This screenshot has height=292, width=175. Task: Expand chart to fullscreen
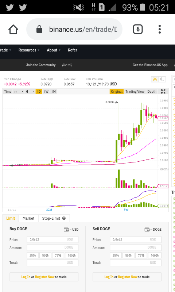pos(163,92)
